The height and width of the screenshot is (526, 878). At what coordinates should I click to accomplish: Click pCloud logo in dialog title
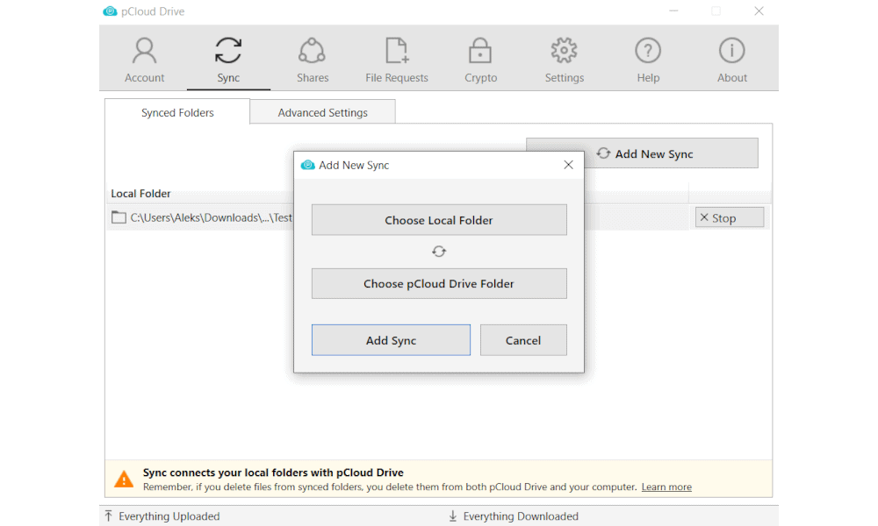(308, 165)
